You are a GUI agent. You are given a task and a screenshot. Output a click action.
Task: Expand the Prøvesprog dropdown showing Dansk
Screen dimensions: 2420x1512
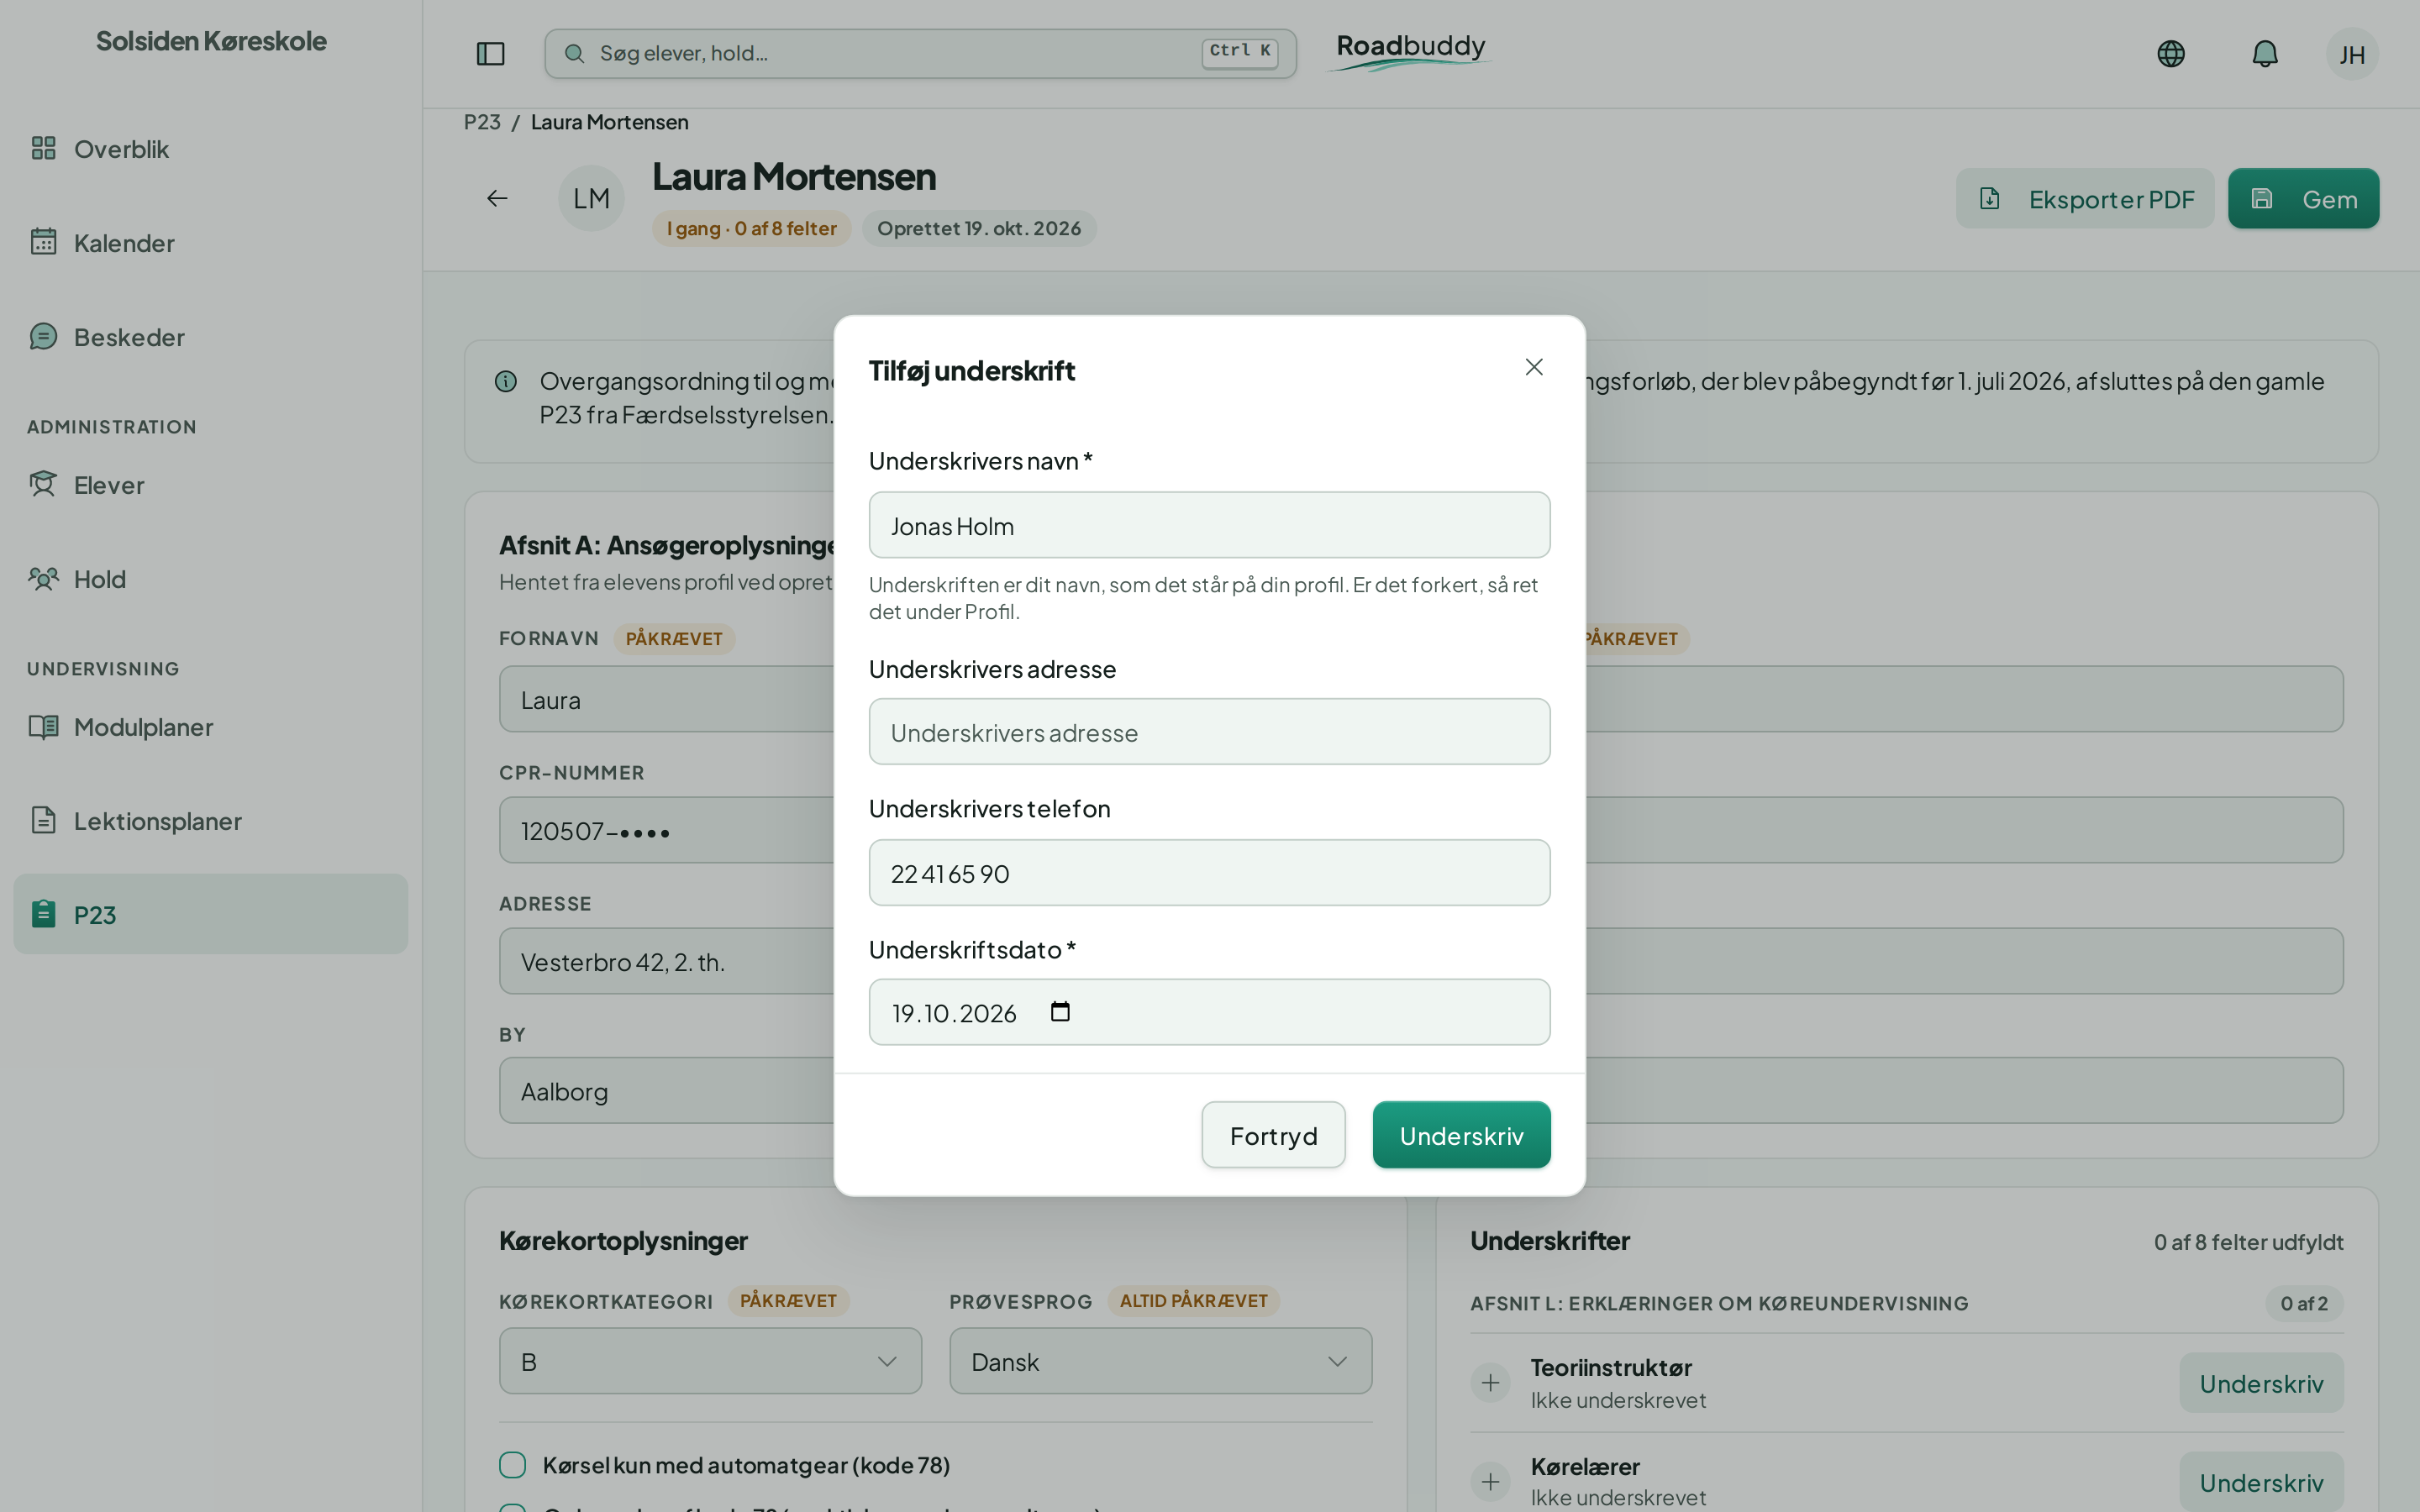[1160, 1361]
